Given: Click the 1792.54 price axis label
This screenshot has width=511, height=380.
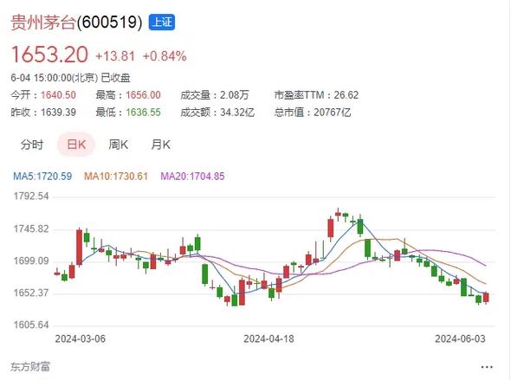Looking at the screenshot, I should 31,196.
